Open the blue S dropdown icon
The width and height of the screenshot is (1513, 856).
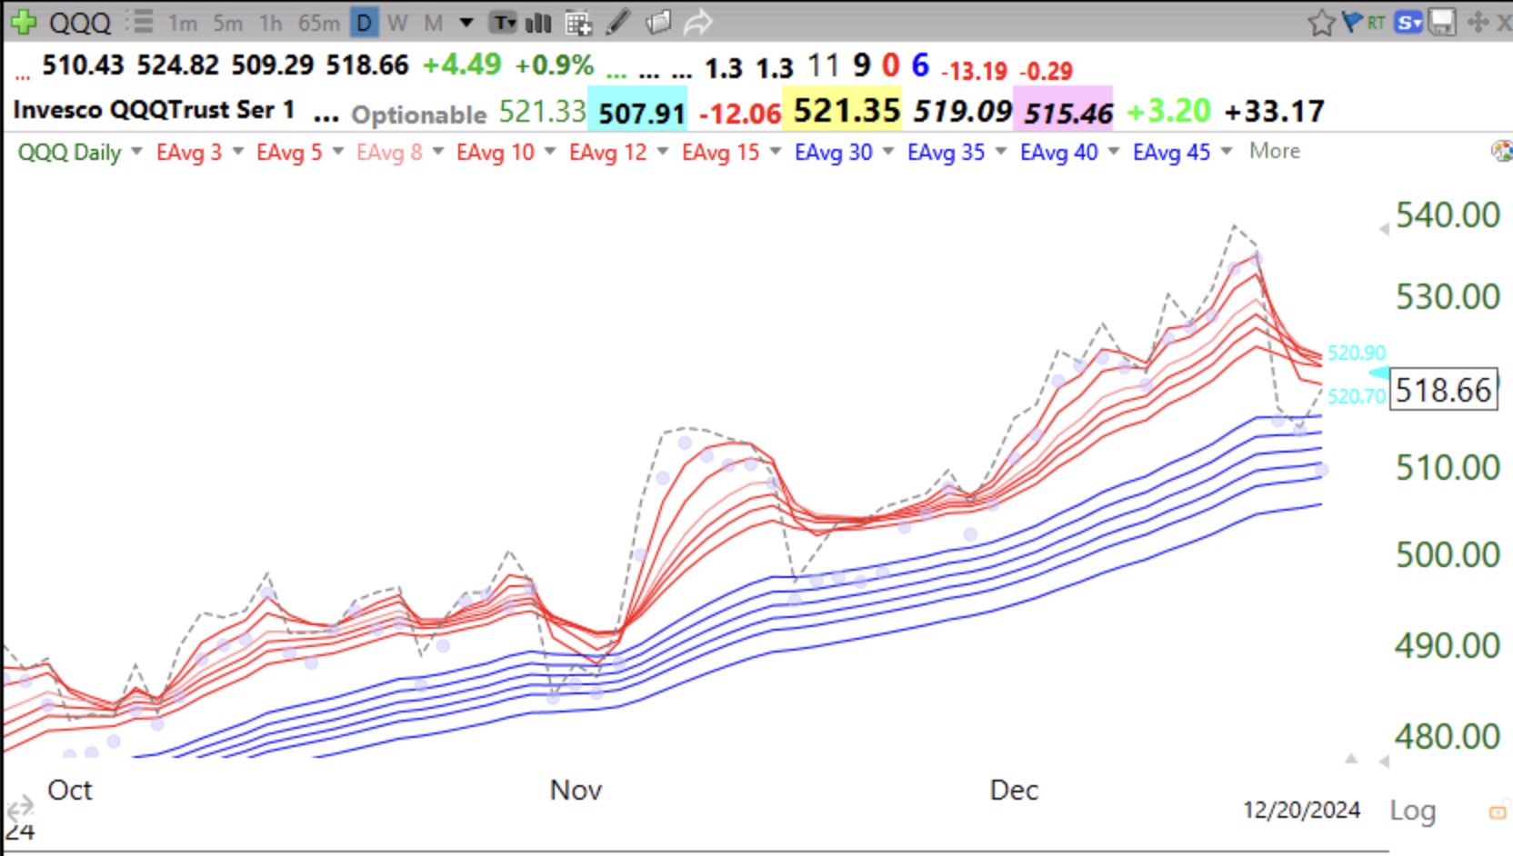pyautogui.click(x=1409, y=22)
